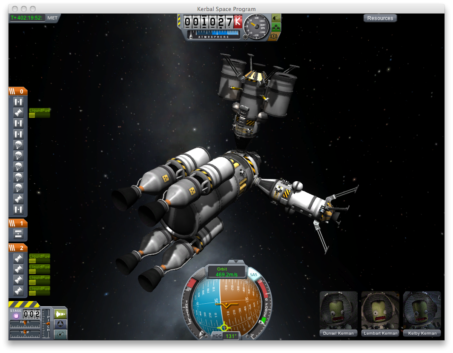Toggle the vessel lights button
The image size is (453, 353).
276,18
